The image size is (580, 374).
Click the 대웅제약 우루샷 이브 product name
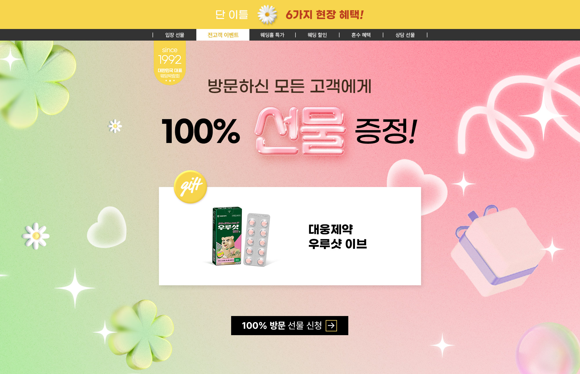click(x=338, y=237)
